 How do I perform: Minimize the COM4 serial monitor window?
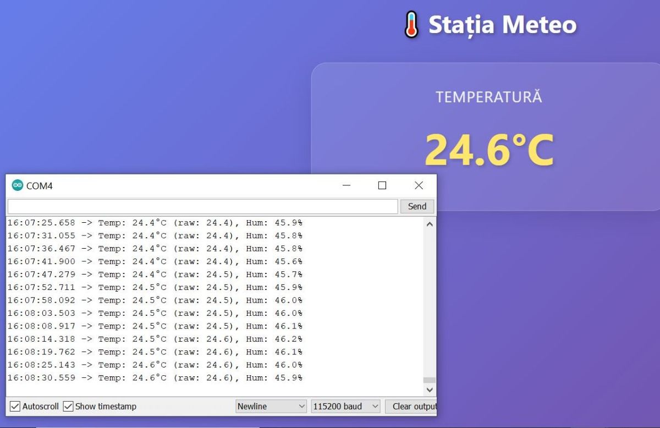tap(346, 186)
